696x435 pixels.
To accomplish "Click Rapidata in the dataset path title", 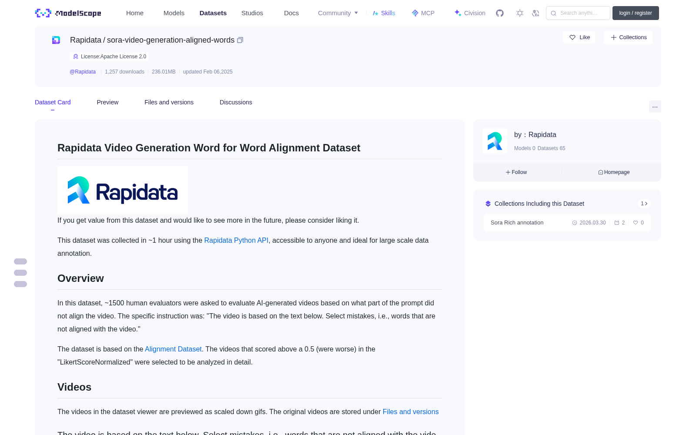I will (x=86, y=40).
